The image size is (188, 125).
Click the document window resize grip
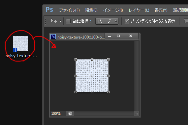[137, 113]
